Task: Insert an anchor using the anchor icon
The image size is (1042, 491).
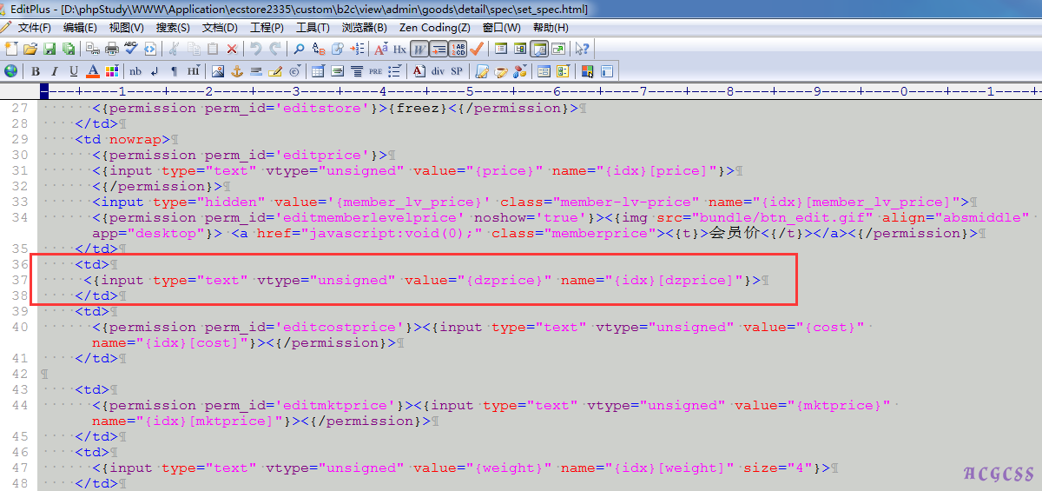Action: click(x=237, y=71)
